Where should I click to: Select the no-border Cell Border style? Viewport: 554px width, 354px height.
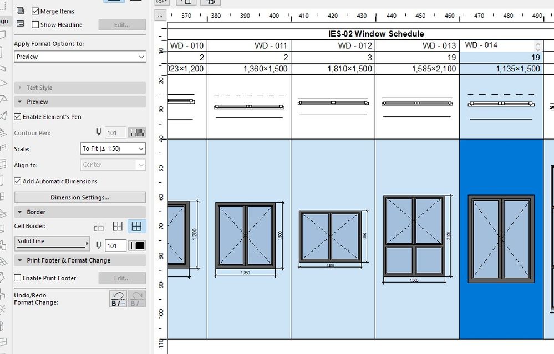coord(99,226)
